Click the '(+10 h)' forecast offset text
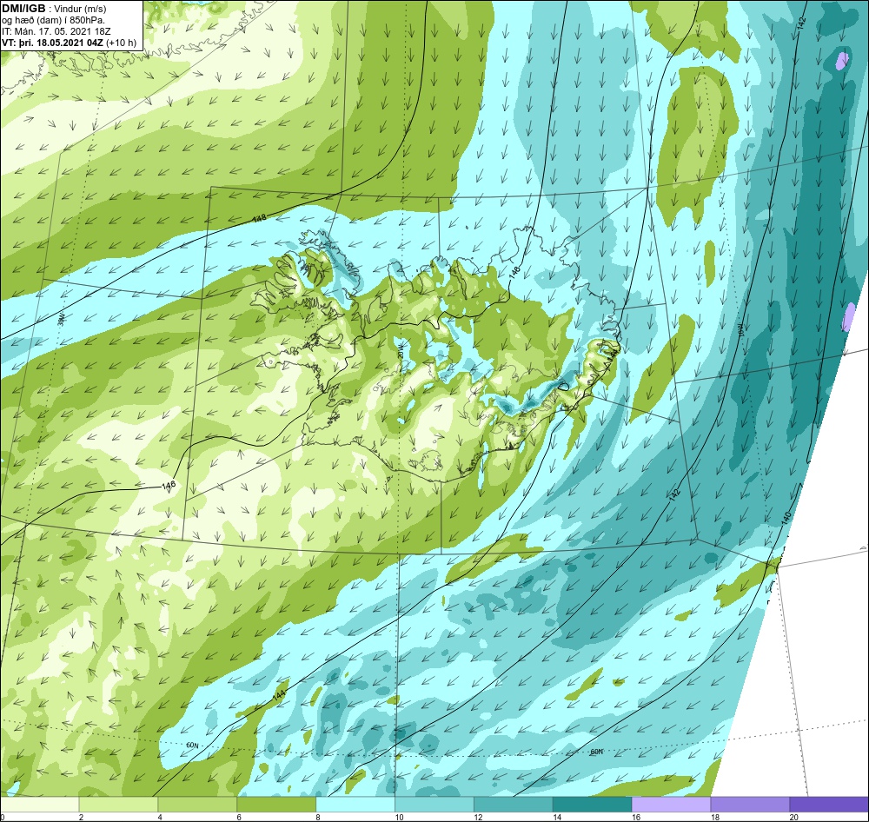Screen dimensions: 869x822 122,43
